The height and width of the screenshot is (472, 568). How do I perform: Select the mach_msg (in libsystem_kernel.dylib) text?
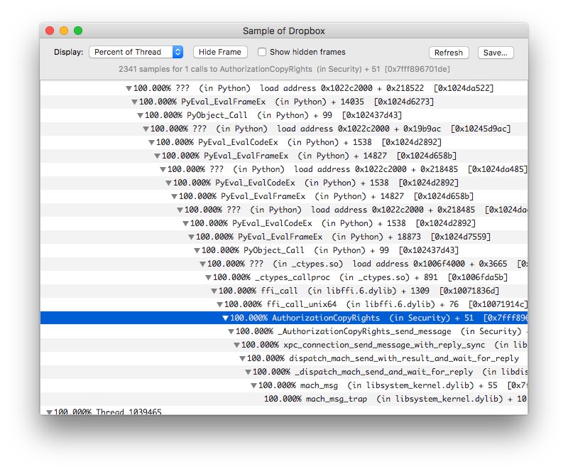tap(387, 385)
